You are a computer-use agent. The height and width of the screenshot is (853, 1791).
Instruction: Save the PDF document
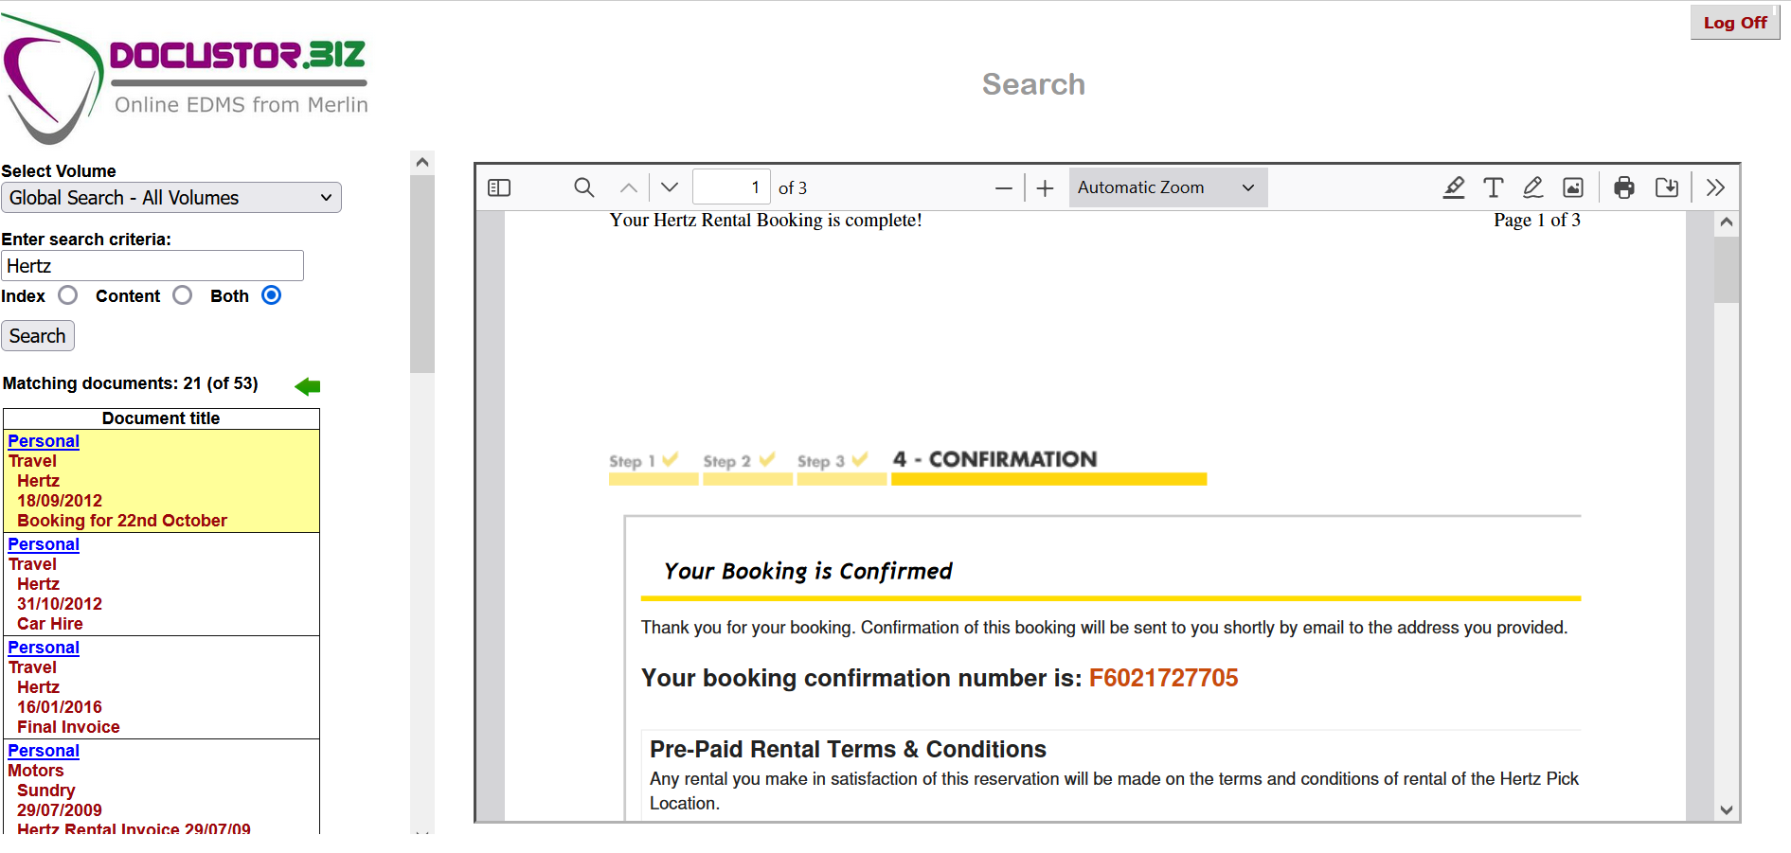(1667, 187)
